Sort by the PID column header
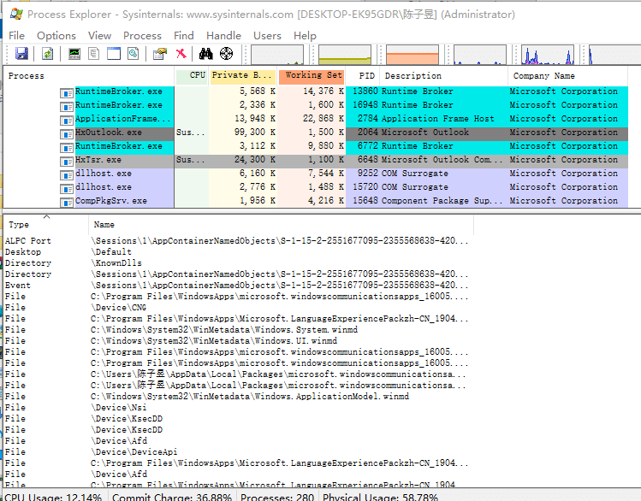The image size is (641, 501). 363,76
